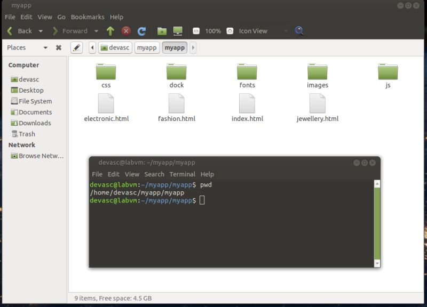This screenshot has width=427, height=307.
Task: Open search using the magnifier icon
Action: (x=299, y=31)
